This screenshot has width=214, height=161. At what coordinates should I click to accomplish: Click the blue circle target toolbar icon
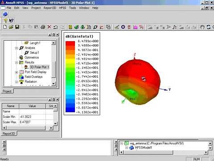tap(123, 27)
